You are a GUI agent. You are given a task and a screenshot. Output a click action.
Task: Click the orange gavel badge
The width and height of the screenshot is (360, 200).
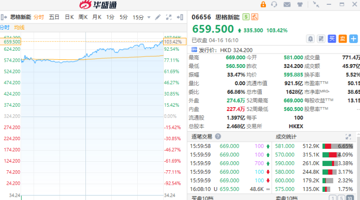(254, 17)
